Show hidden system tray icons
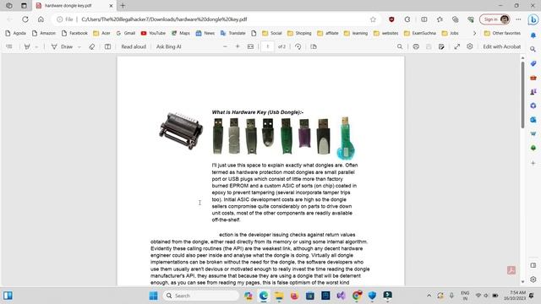 coord(429,296)
